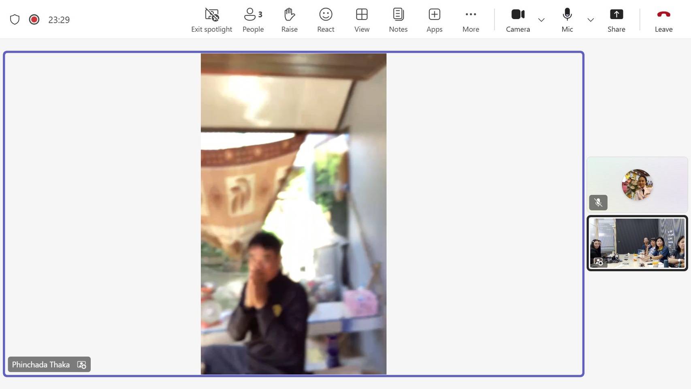The image size is (691, 389).
Task: Click the Phinchada Thaka name label
Action: pyautogui.click(x=41, y=364)
